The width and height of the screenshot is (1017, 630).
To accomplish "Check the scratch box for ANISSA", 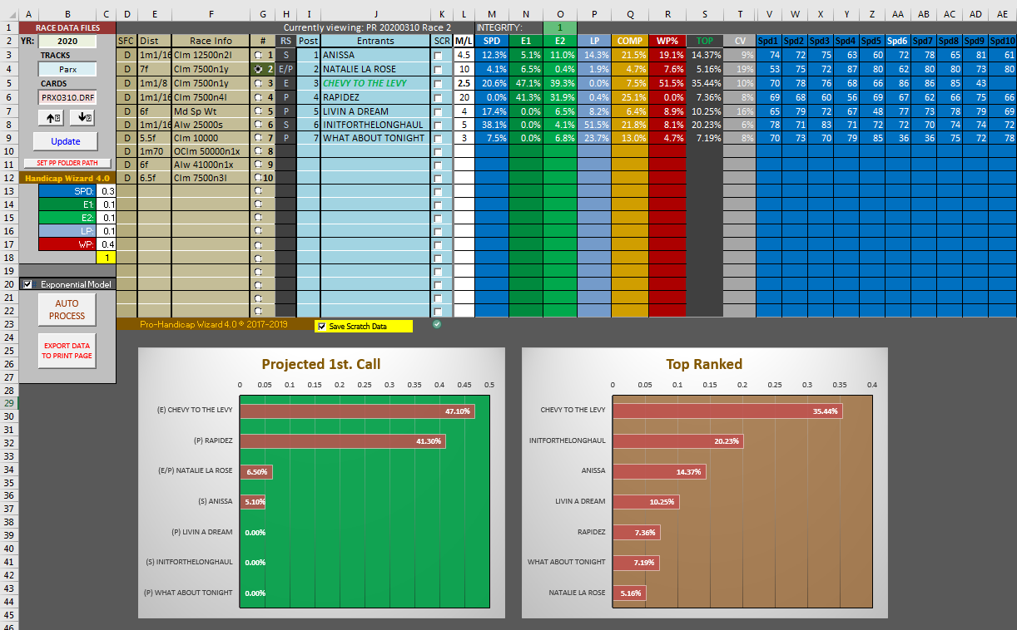I will click(439, 55).
